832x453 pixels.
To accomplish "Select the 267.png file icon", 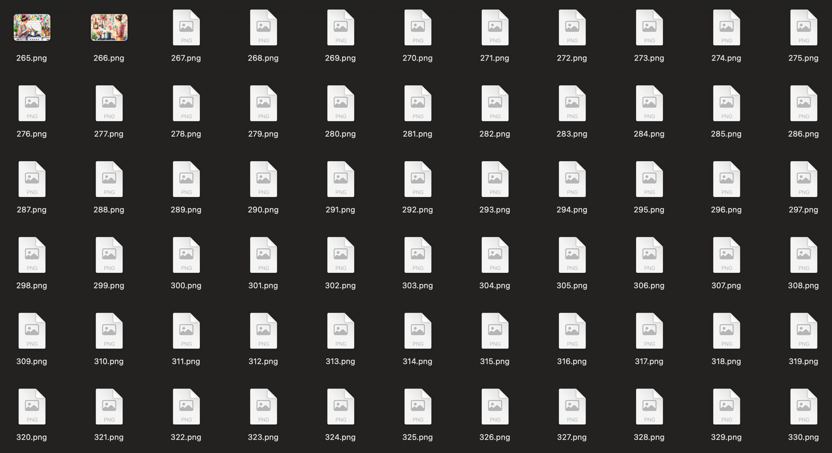I will 186,28.
